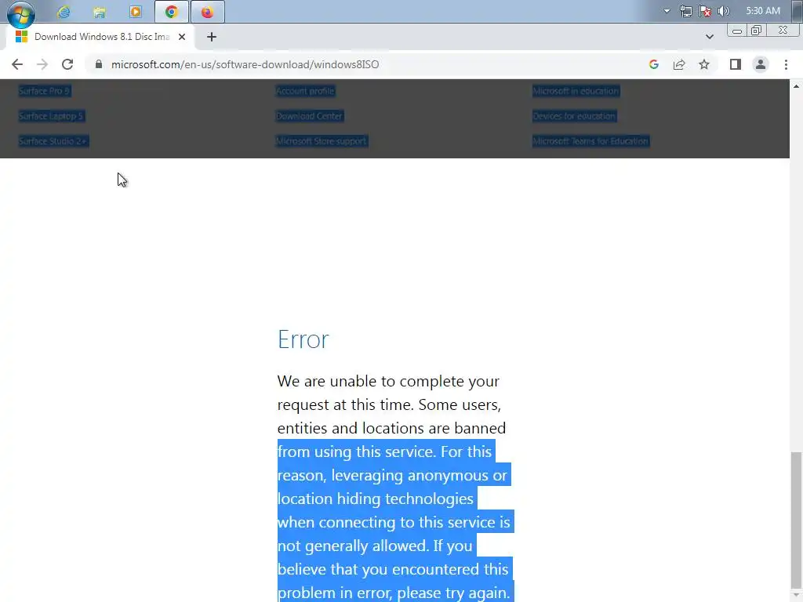
Task: View site information lock icon
Action: [x=99, y=64]
